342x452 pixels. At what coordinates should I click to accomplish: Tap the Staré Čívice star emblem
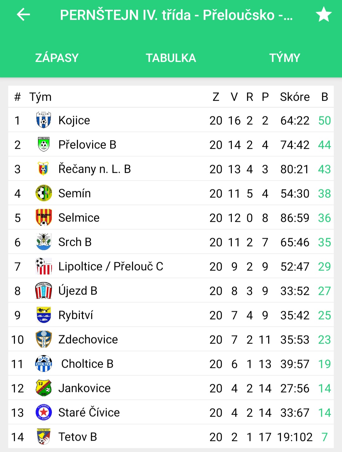click(44, 412)
